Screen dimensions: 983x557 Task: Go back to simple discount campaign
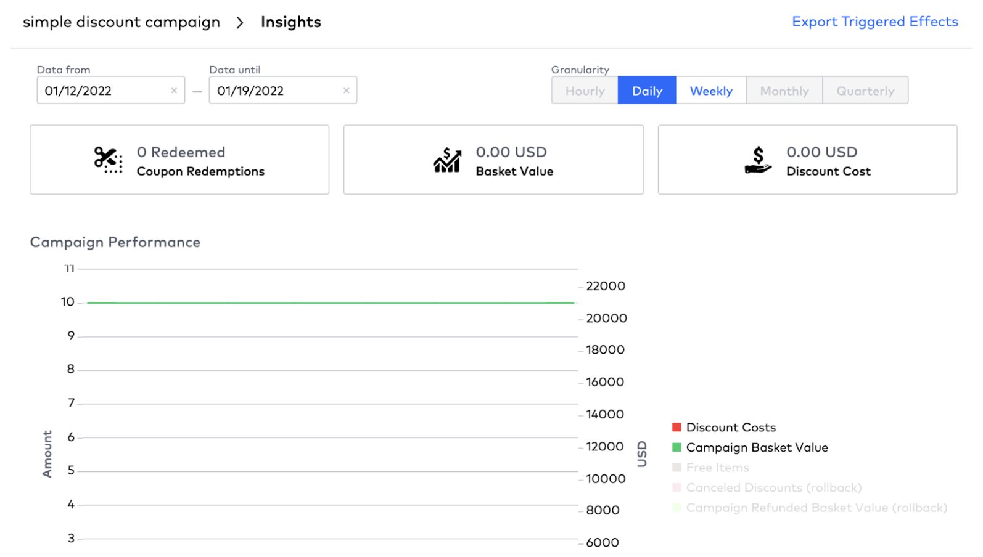[121, 22]
